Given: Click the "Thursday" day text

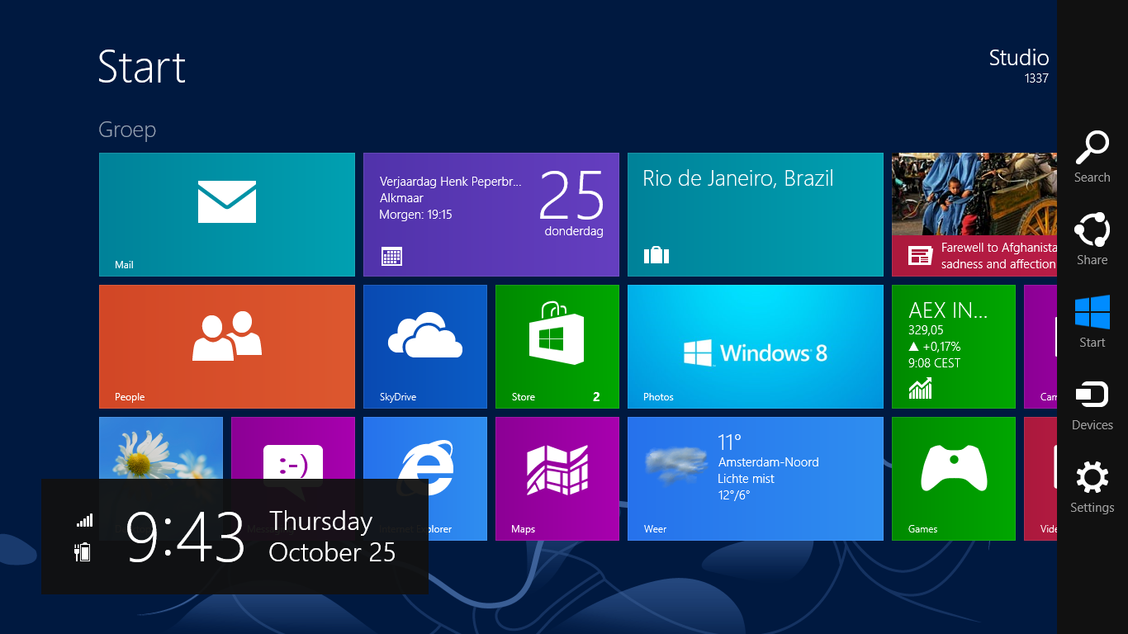Looking at the screenshot, I should coord(321,523).
